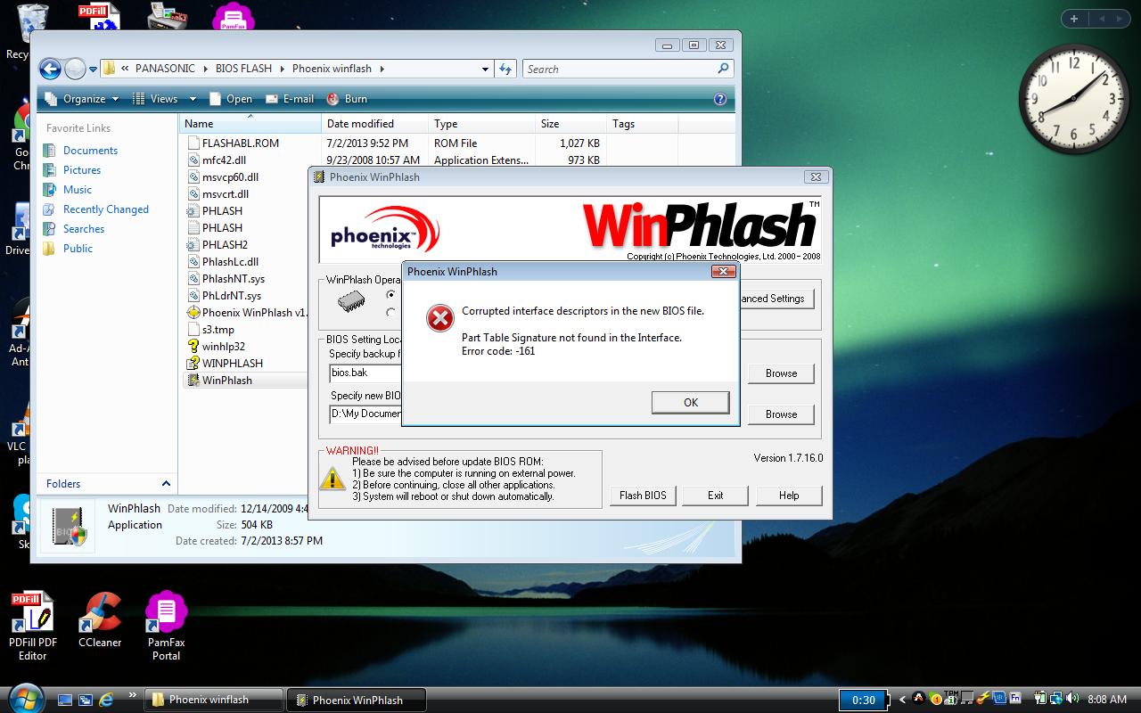1141x713 pixels.
Task: Open Public in Favorite Links
Action: 78,249
